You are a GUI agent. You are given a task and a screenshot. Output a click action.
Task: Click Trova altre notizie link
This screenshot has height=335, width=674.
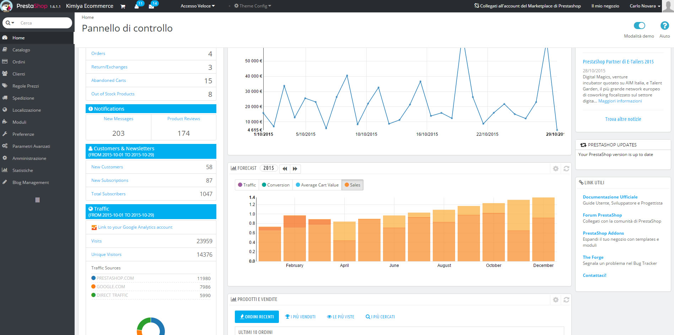point(623,119)
